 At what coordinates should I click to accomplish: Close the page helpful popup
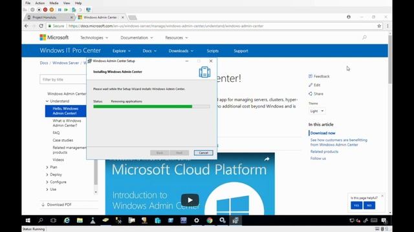[x=382, y=196]
